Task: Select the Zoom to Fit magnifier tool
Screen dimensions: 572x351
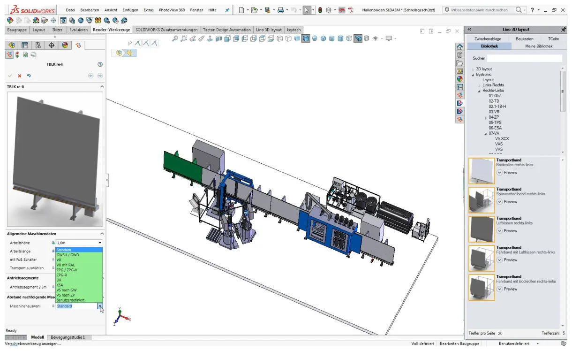Action: (x=175, y=39)
